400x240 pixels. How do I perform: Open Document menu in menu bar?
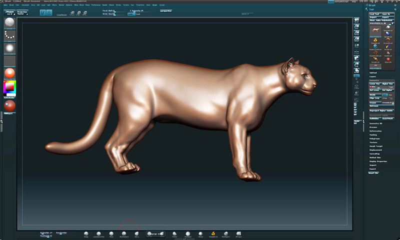click(x=25, y=5)
